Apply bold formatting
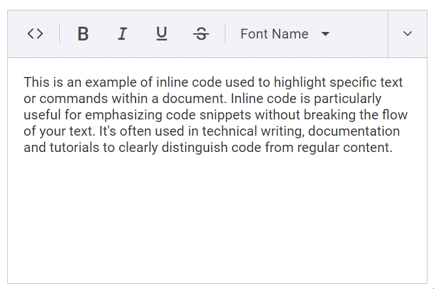The height and width of the screenshot is (289, 434). pos(83,34)
